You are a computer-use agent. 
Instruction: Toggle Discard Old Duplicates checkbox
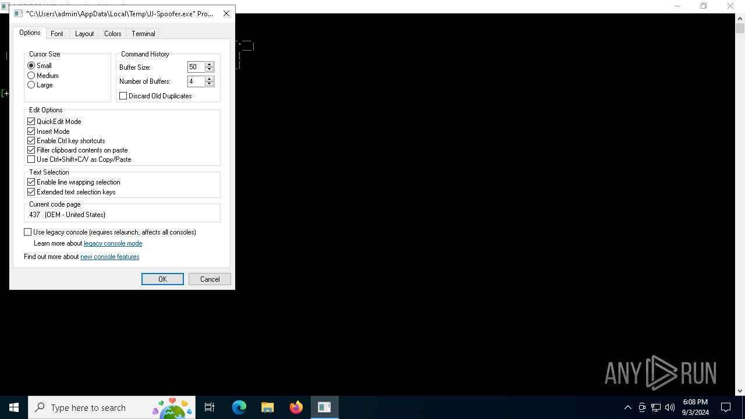tap(123, 96)
